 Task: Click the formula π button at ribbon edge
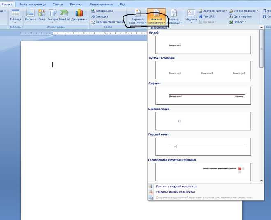click(266, 11)
